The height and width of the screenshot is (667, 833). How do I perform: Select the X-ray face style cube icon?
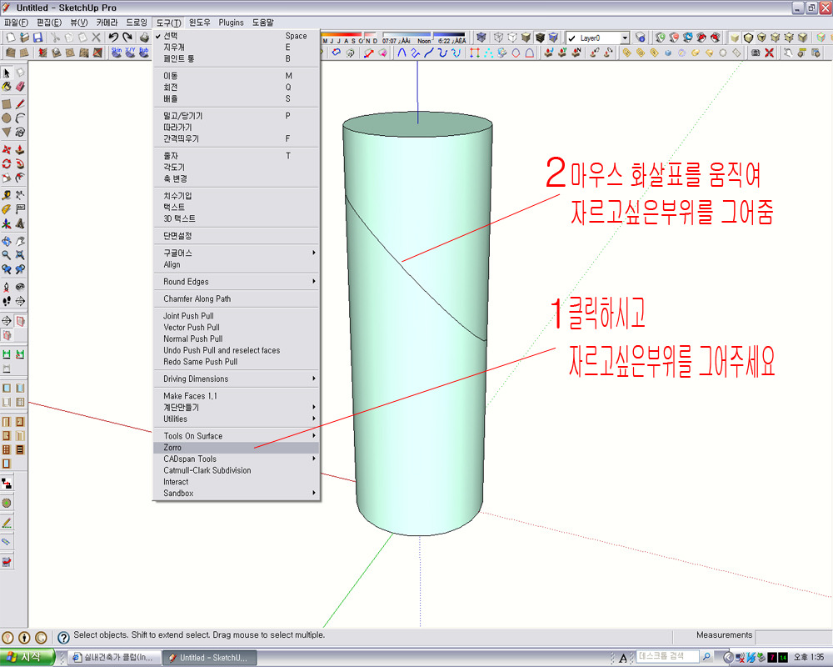pos(482,38)
